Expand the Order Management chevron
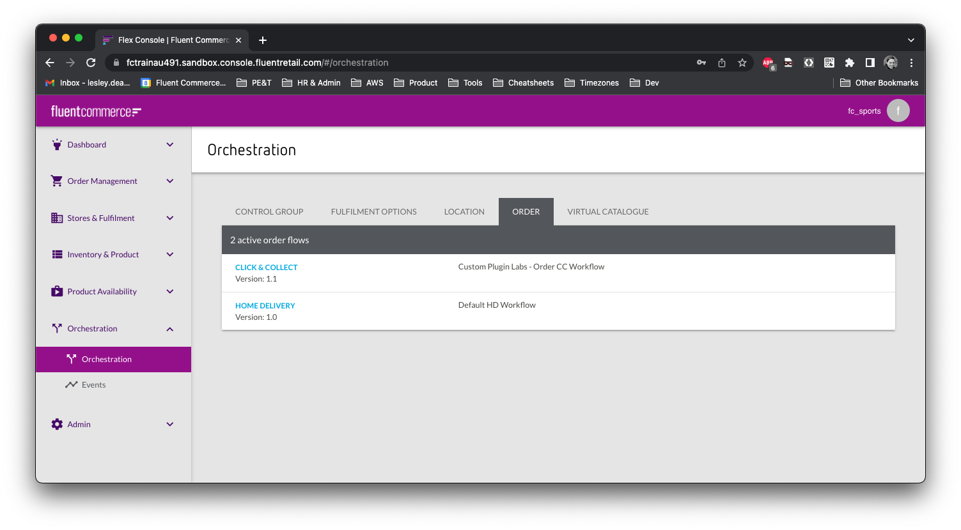 (x=170, y=181)
